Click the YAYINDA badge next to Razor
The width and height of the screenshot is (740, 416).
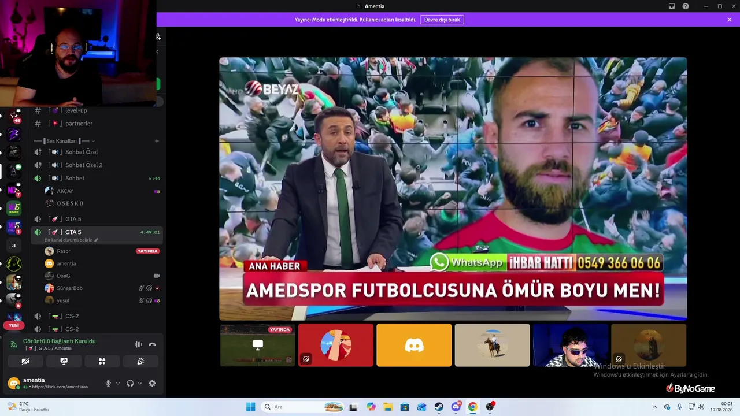(147, 251)
